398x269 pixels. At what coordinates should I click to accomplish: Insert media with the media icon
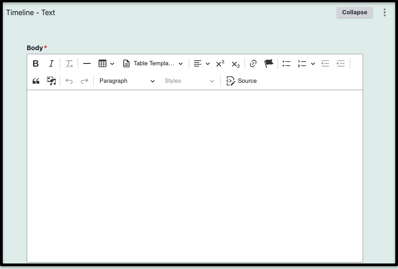click(x=51, y=81)
